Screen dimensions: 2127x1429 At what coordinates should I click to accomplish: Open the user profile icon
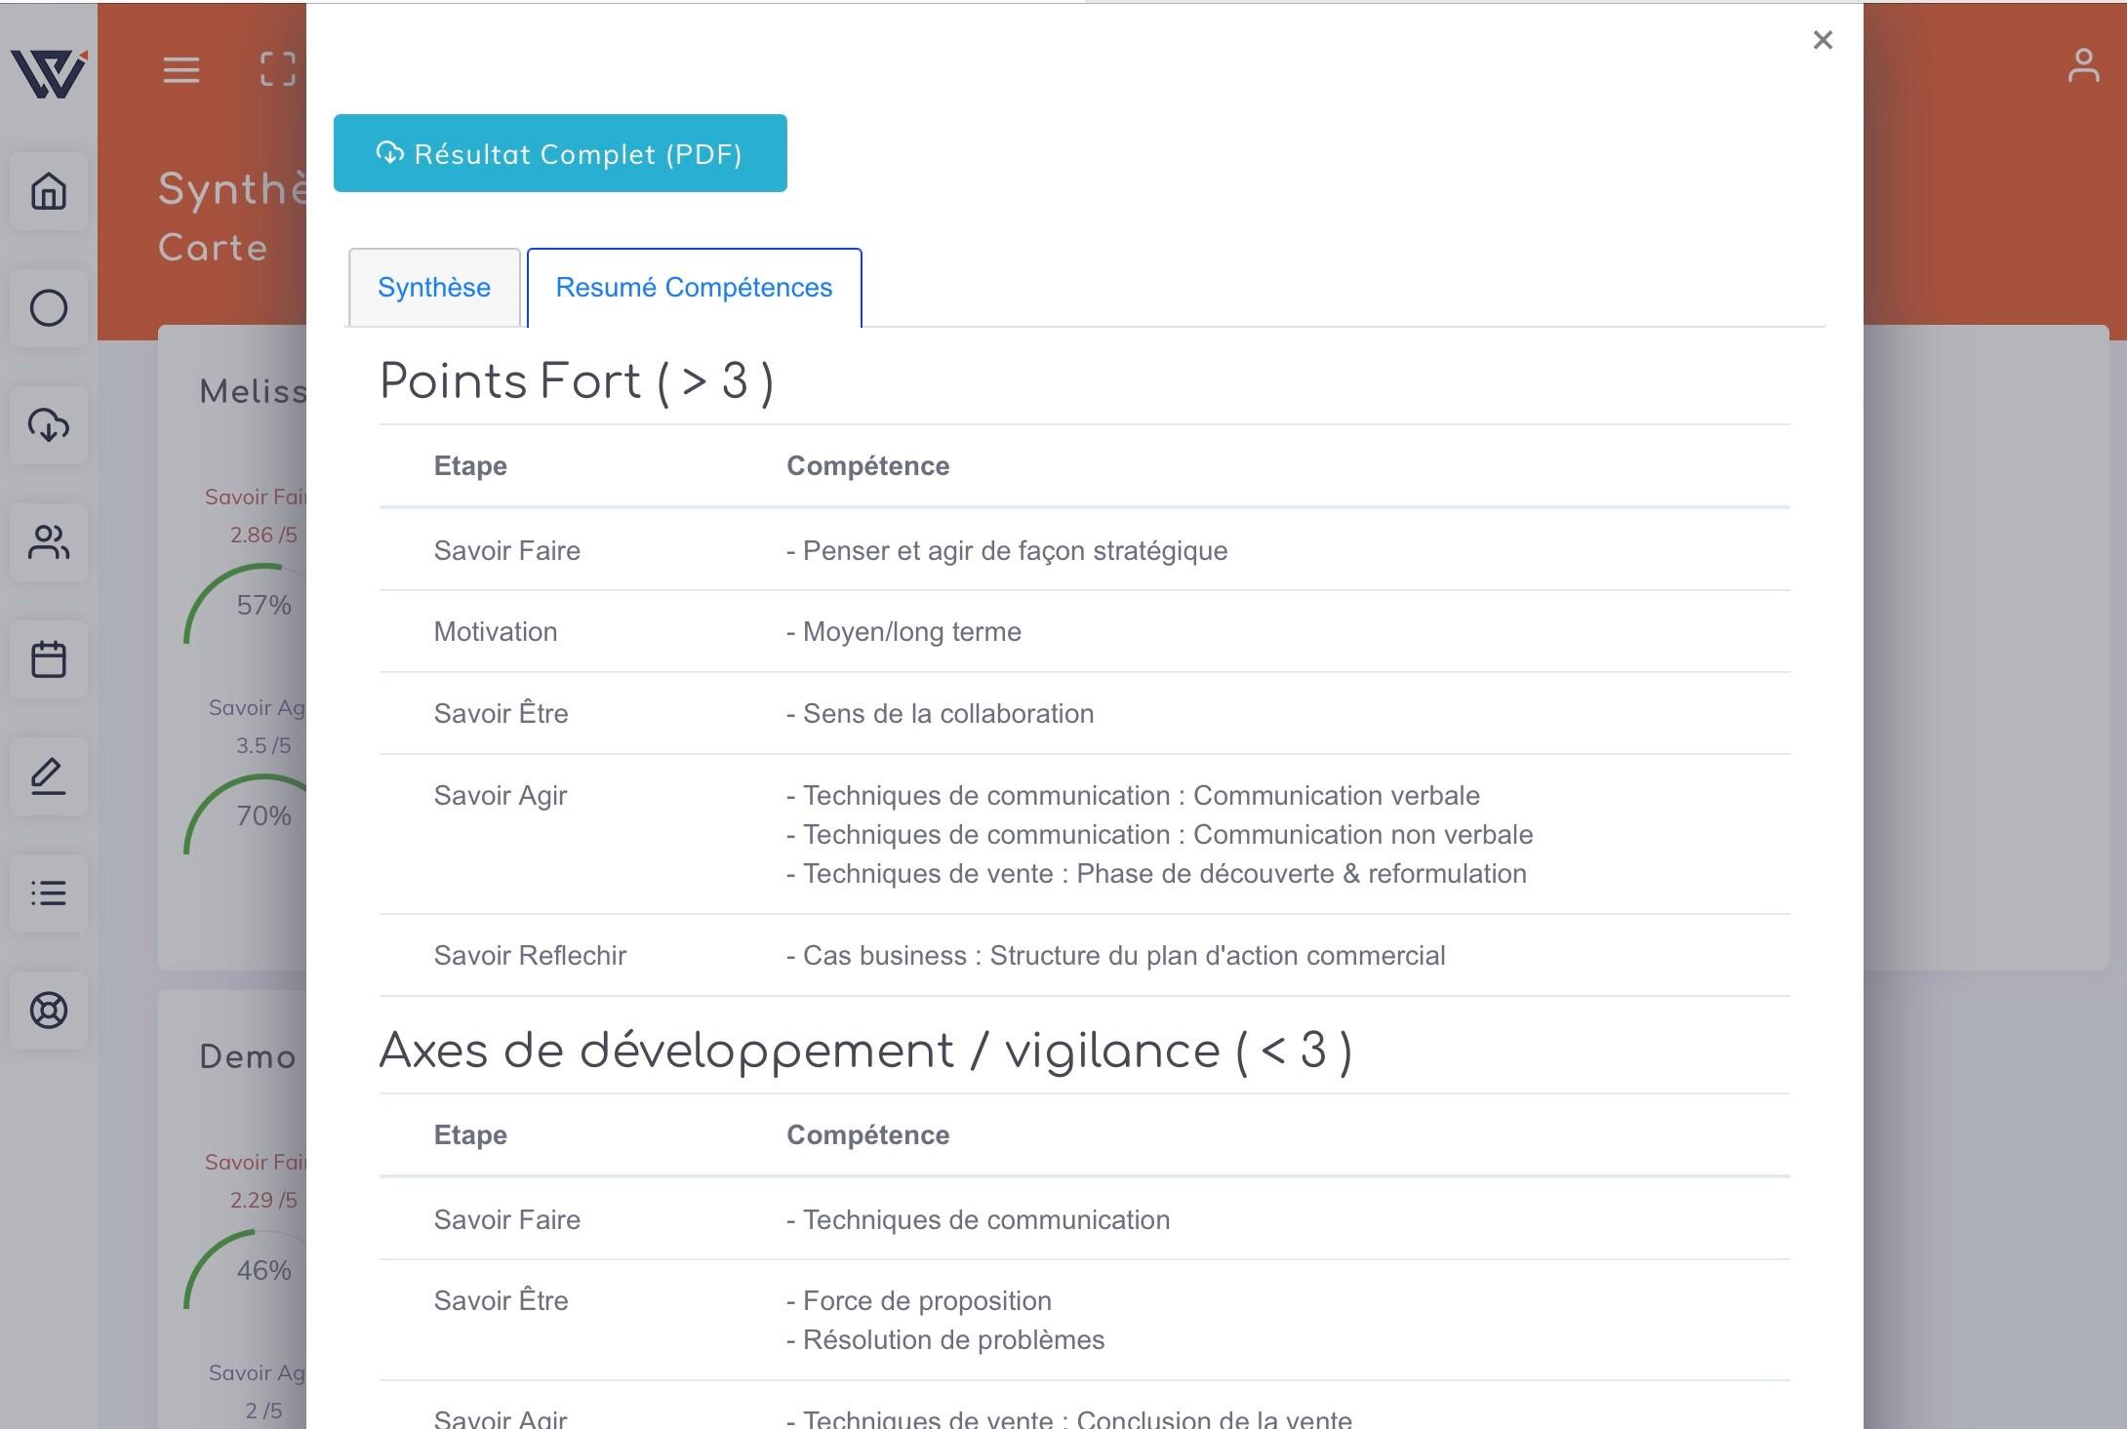[2083, 65]
